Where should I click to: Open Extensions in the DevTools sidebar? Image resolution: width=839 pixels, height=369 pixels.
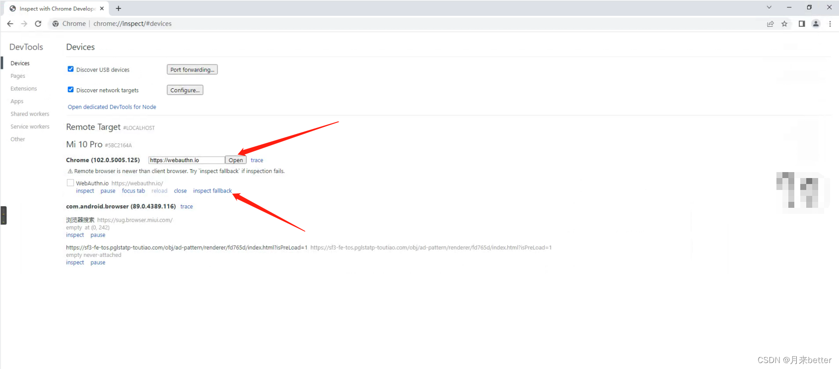click(x=24, y=88)
